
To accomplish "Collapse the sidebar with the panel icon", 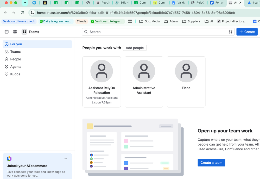I will click(x=7, y=32).
